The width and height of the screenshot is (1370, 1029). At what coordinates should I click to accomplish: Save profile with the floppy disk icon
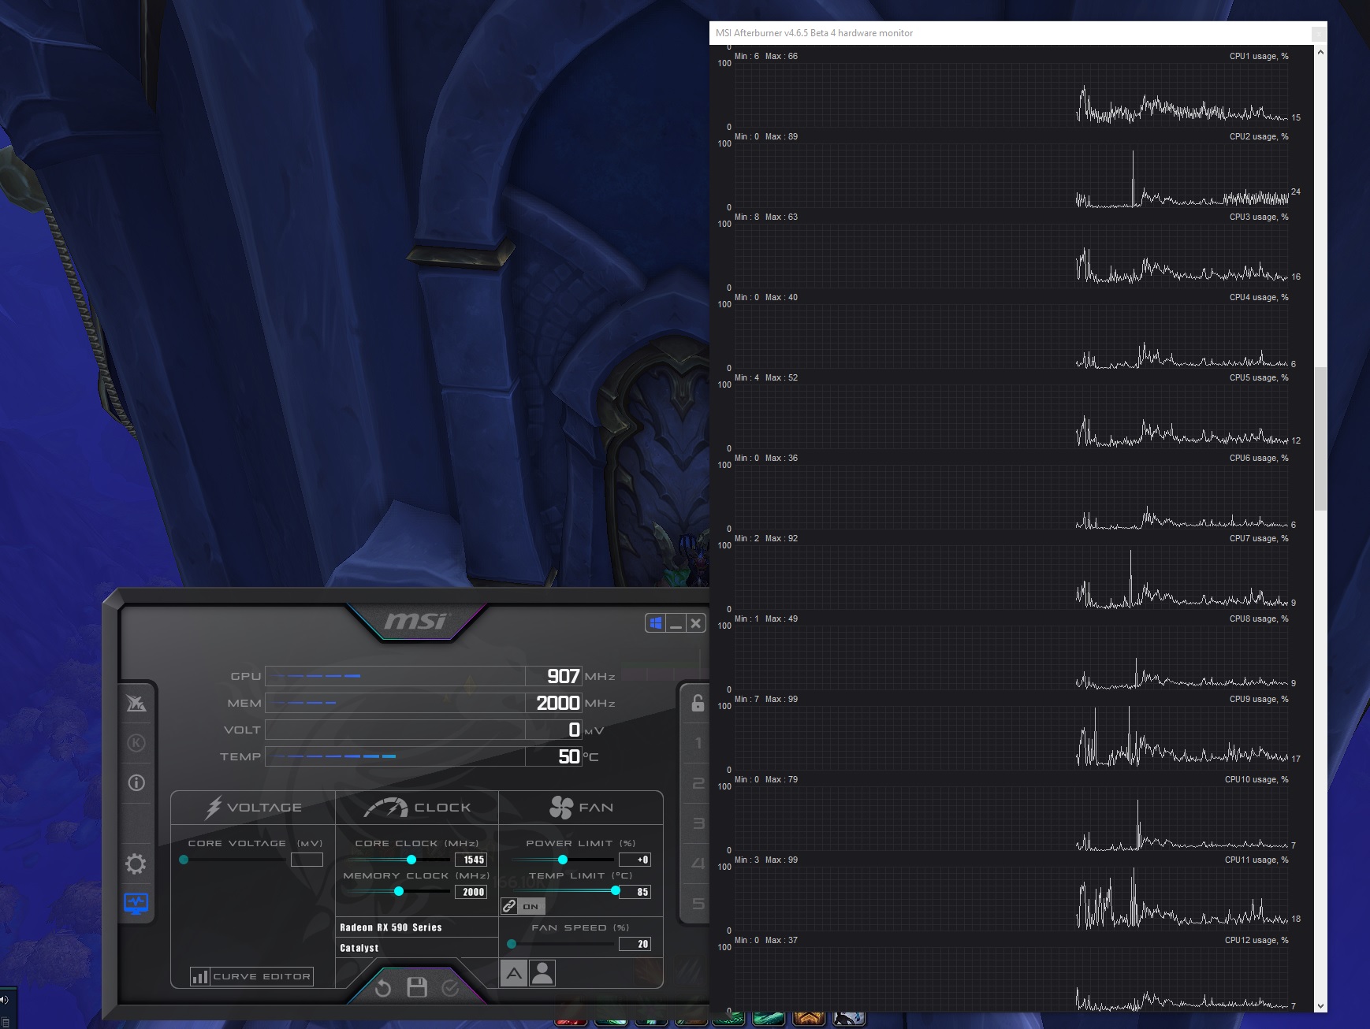(417, 987)
